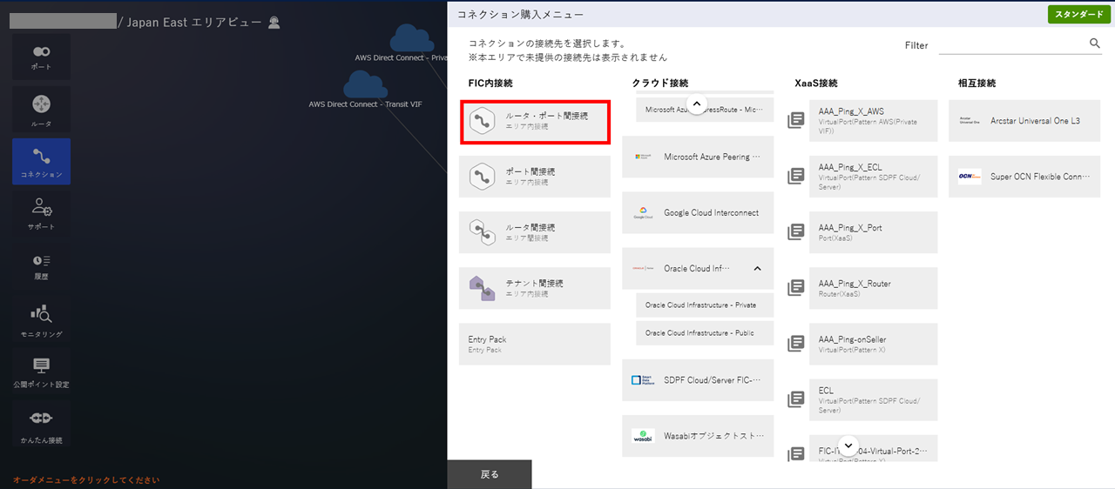
Task: Select Oracle Cloud Infrastructure - Public
Action: tap(705, 333)
